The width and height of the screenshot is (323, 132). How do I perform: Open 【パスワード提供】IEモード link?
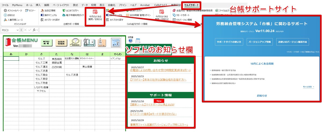[153, 114]
